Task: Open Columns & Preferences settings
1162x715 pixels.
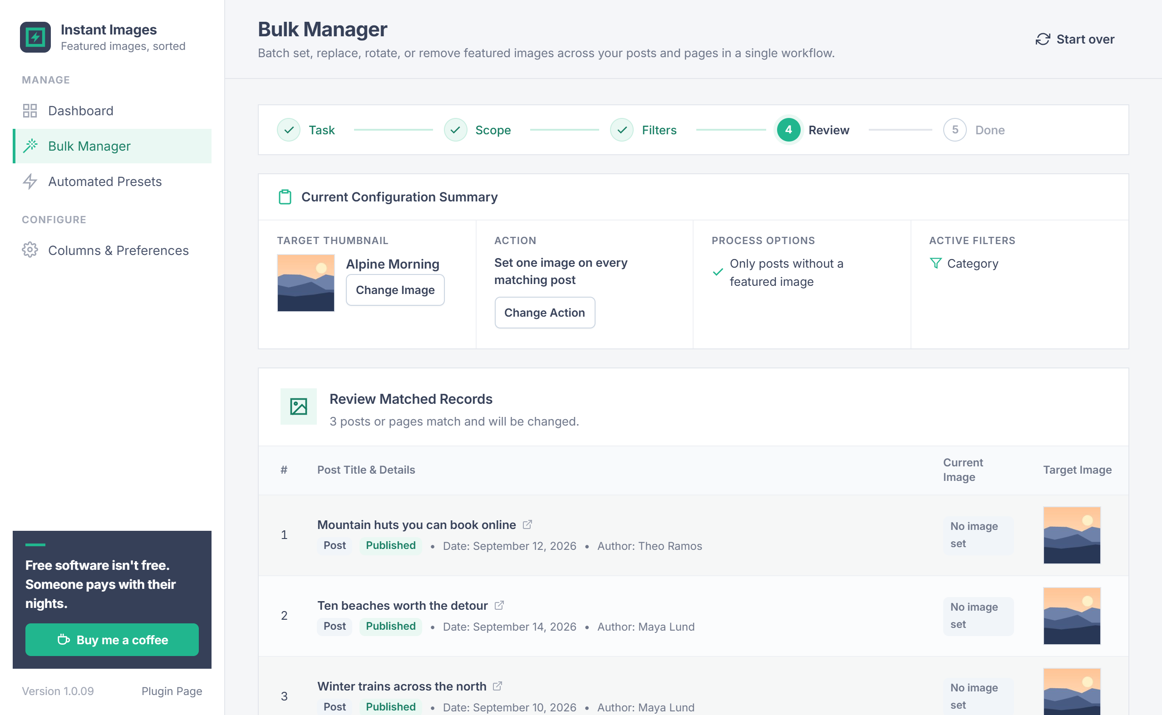Action: click(112, 250)
